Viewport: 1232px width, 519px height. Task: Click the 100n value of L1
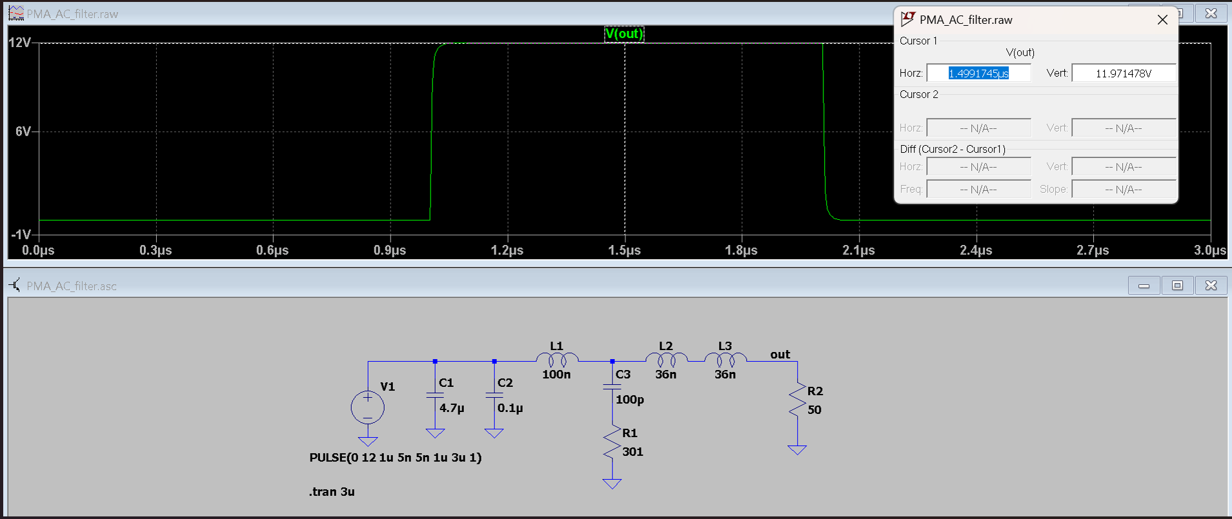(x=556, y=374)
